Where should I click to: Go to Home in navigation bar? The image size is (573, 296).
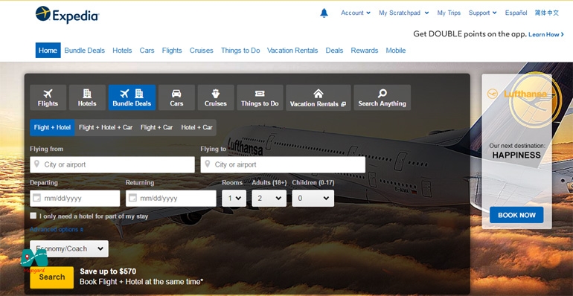(48, 51)
